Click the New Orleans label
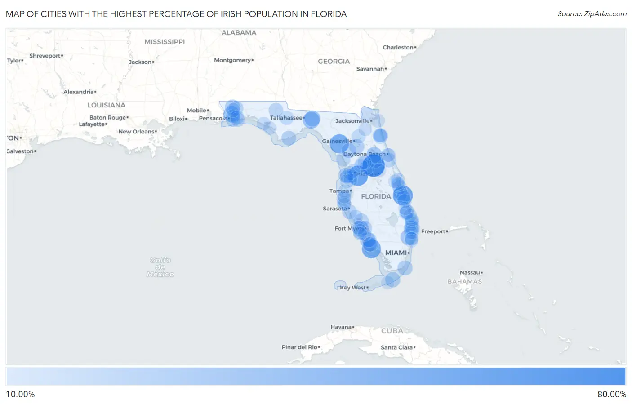Image resolution: width=632 pixels, height=404 pixels. tap(136, 132)
